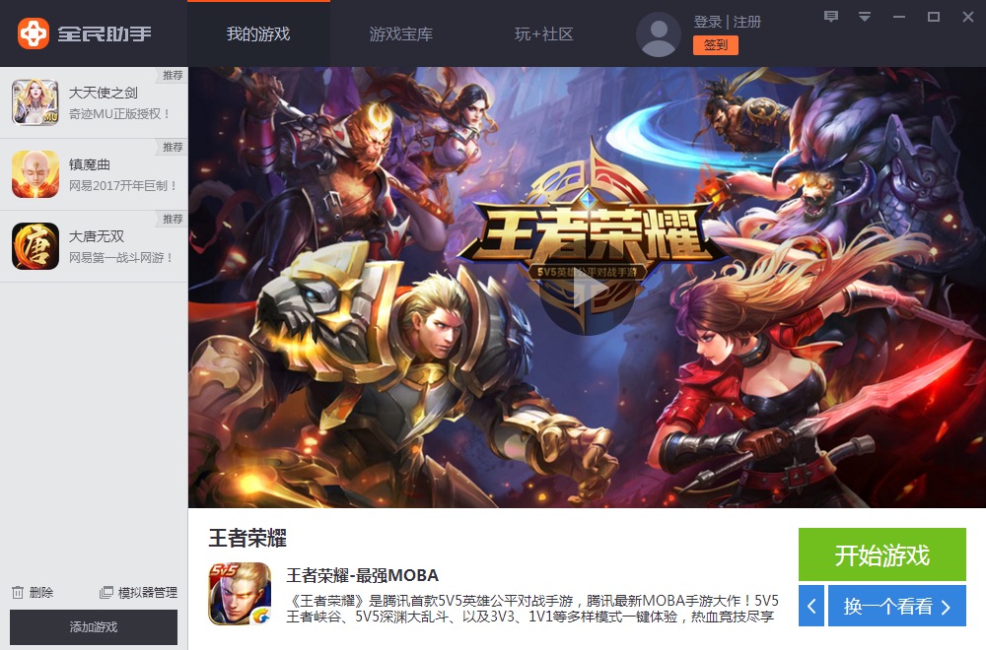Select the 镇魔曲 game icon
Image resolution: width=986 pixels, height=650 pixels.
(35, 174)
